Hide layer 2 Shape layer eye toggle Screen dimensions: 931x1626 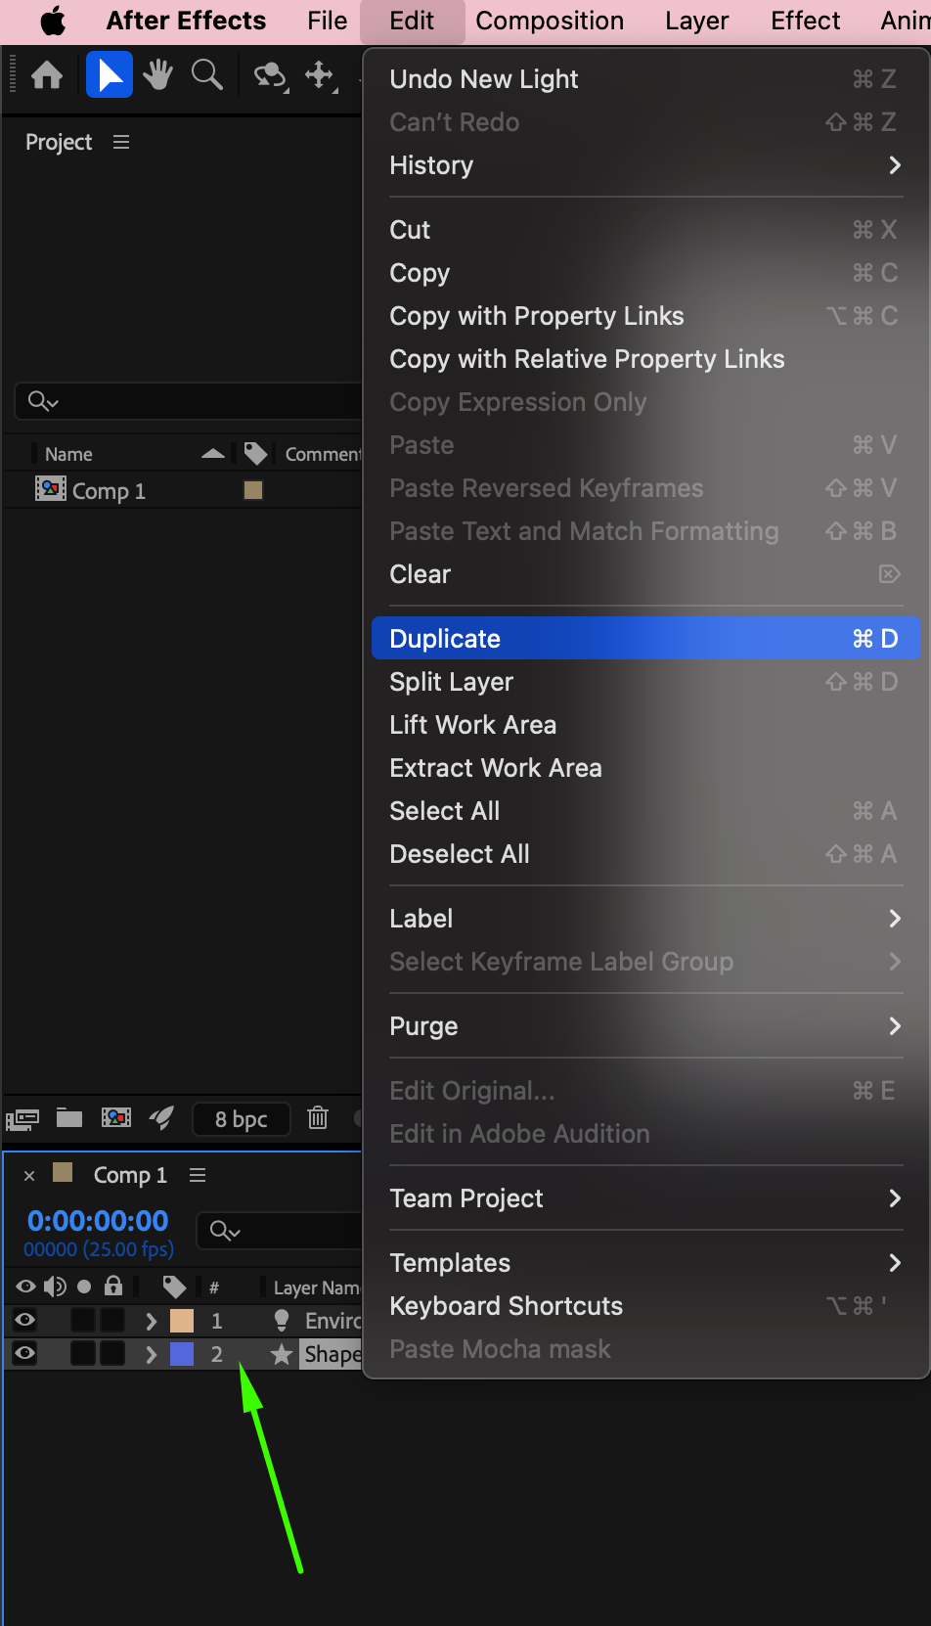click(x=25, y=1354)
